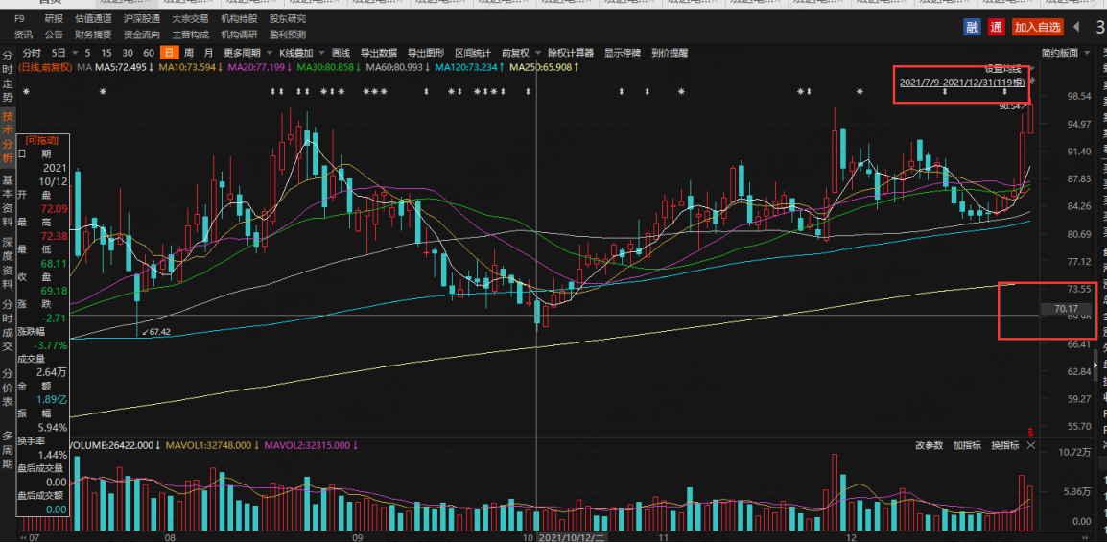This screenshot has height=543, width=1107.
Task: Expand the dropdown arrow after 5日
Action: point(74,52)
